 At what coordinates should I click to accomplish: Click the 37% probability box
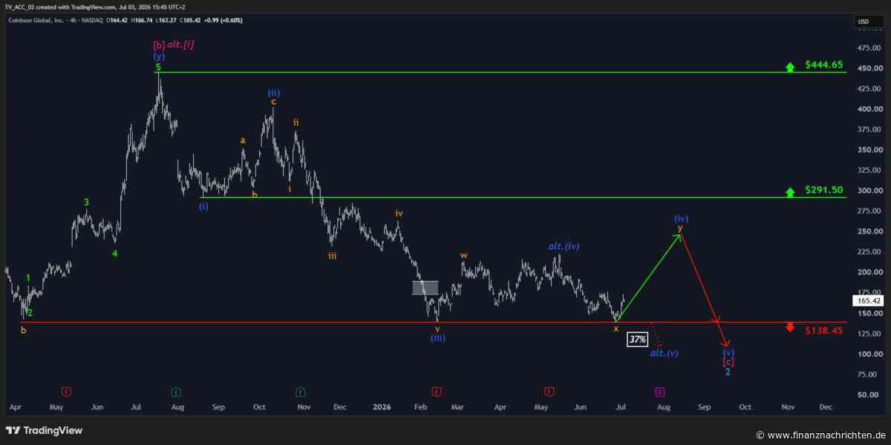pos(637,339)
